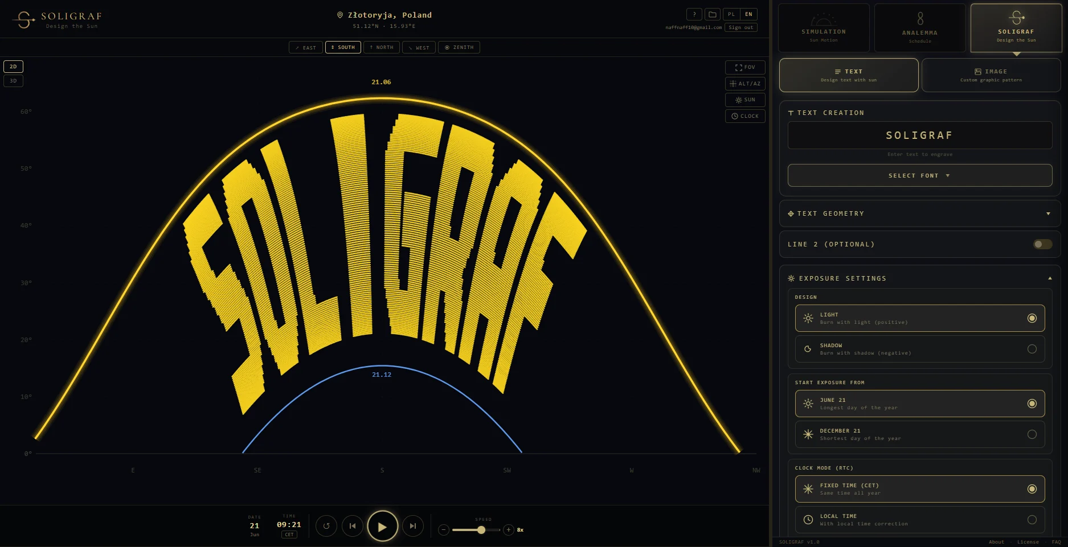Play the sun simulation
This screenshot has width=1068, height=547.
382,527
